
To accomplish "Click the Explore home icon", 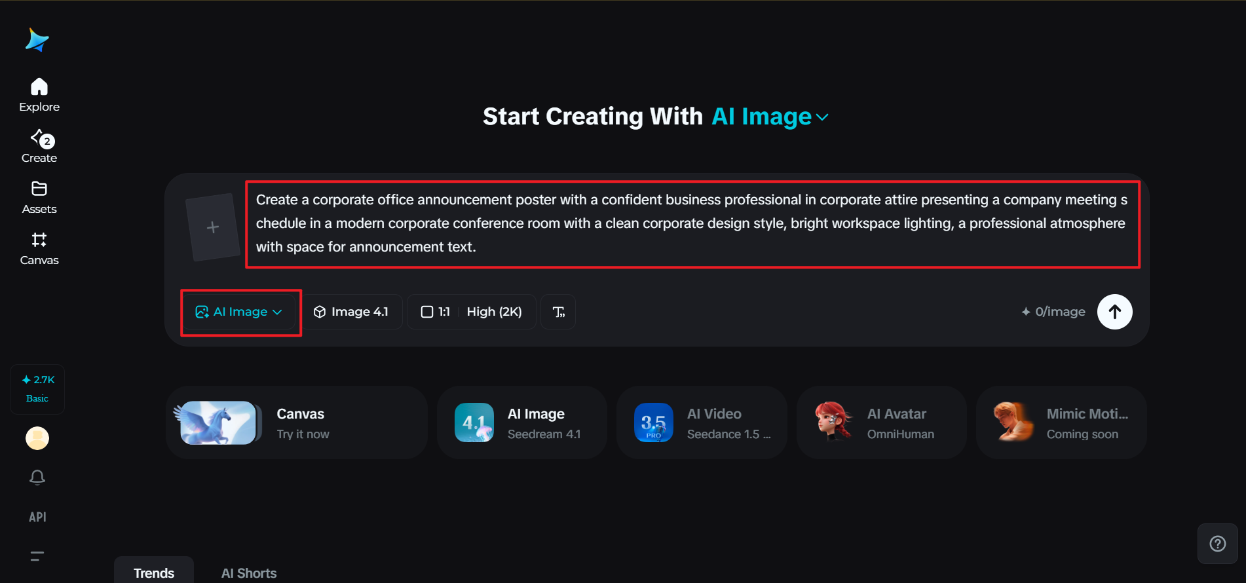I will point(39,87).
